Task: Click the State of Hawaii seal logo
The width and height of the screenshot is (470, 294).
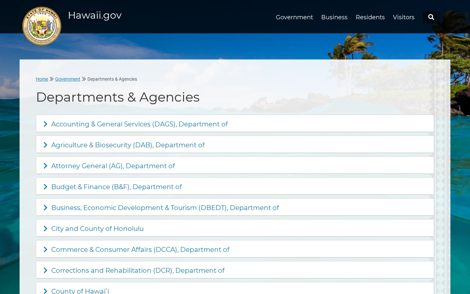Action: tap(42, 26)
